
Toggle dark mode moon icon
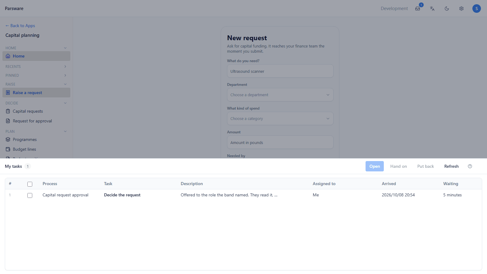tap(447, 9)
